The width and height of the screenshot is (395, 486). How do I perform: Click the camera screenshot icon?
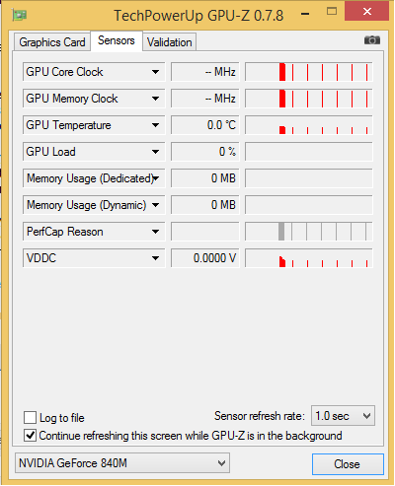tap(372, 40)
